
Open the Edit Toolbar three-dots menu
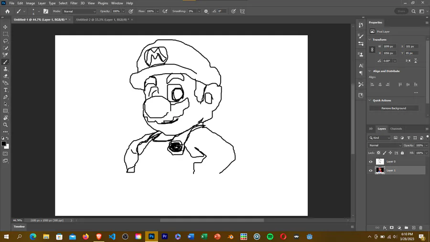[5, 132]
